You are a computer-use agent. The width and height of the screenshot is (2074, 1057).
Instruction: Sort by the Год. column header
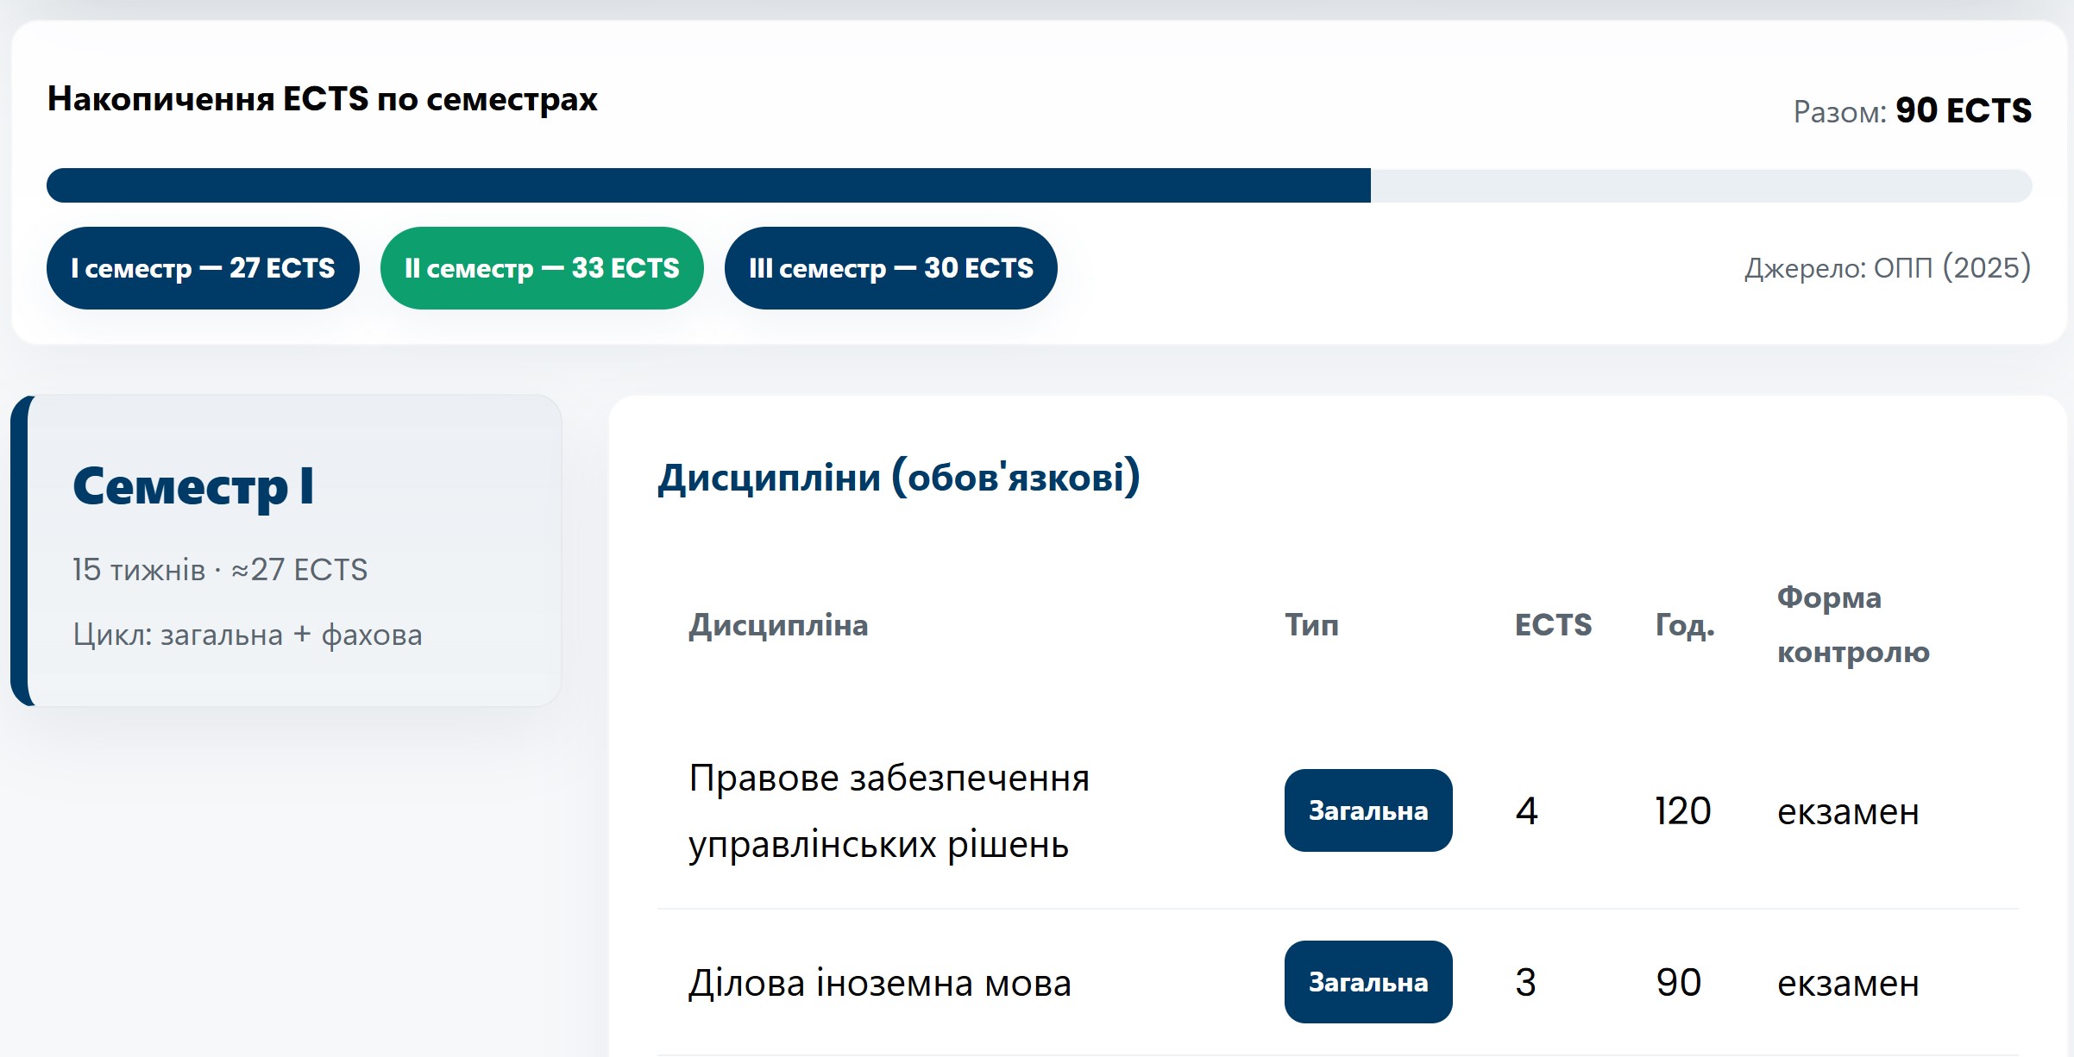(1684, 625)
